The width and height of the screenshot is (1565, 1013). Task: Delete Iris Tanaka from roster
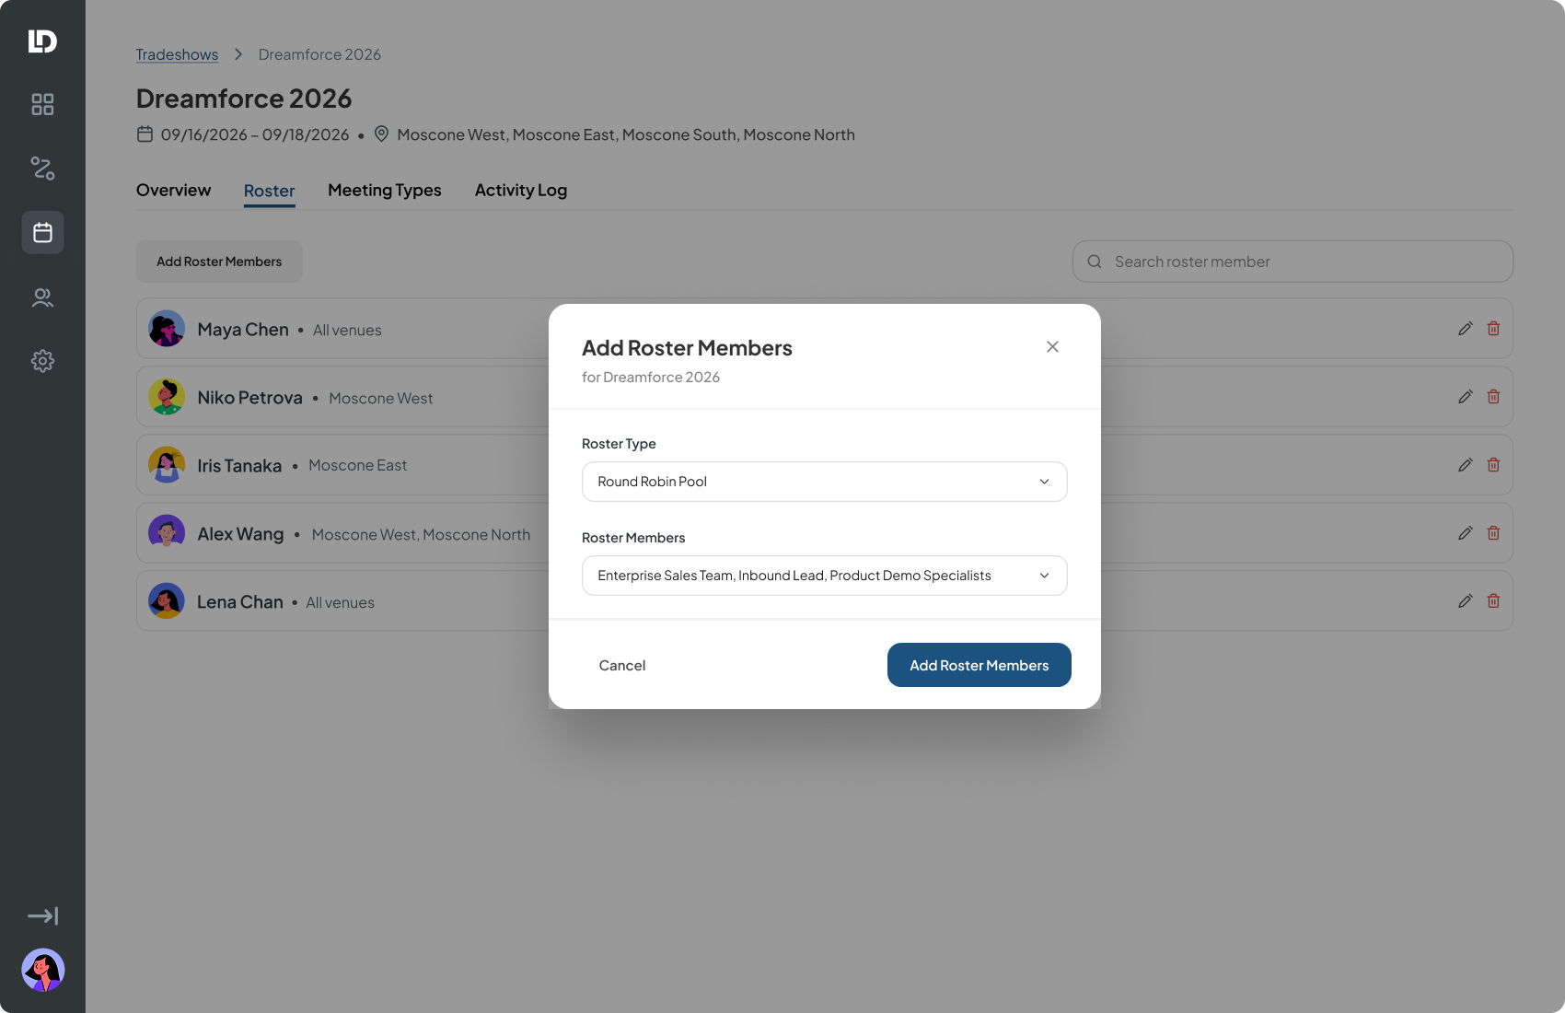1493,465
